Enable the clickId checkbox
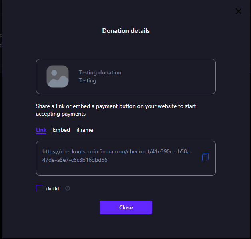Viewport: 251px width, 239px height. coord(39,188)
